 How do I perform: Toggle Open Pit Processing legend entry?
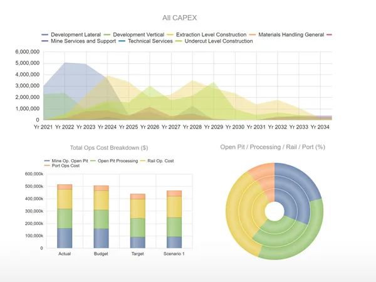coord(115,160)
